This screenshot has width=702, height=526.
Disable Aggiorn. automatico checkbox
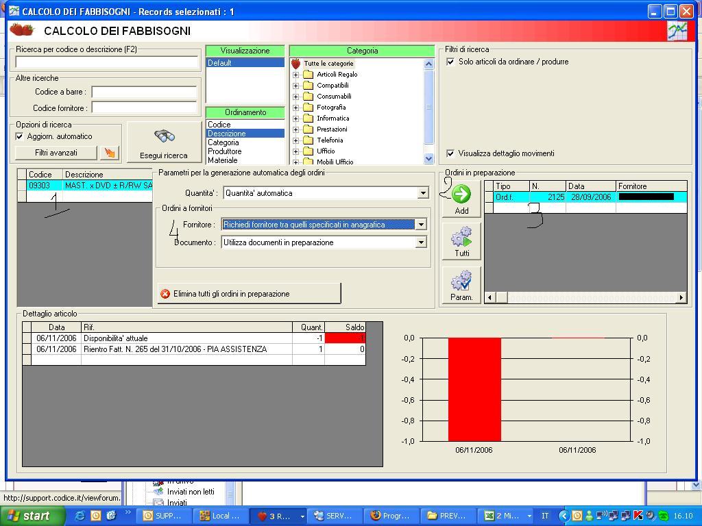20,136
